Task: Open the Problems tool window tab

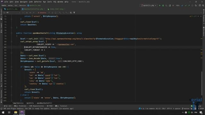Action: point(20,106)
